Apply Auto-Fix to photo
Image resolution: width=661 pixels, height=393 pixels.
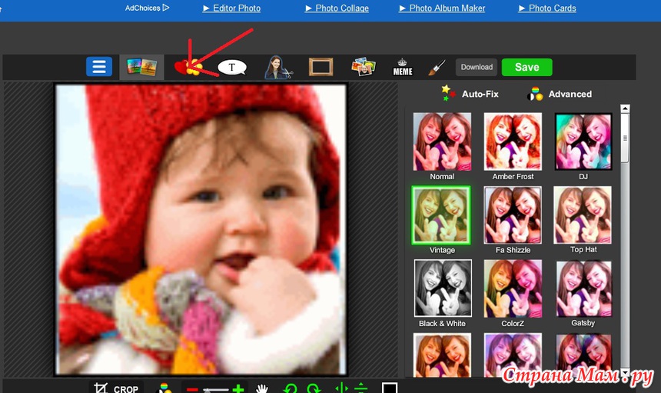[x=470, y=94]
